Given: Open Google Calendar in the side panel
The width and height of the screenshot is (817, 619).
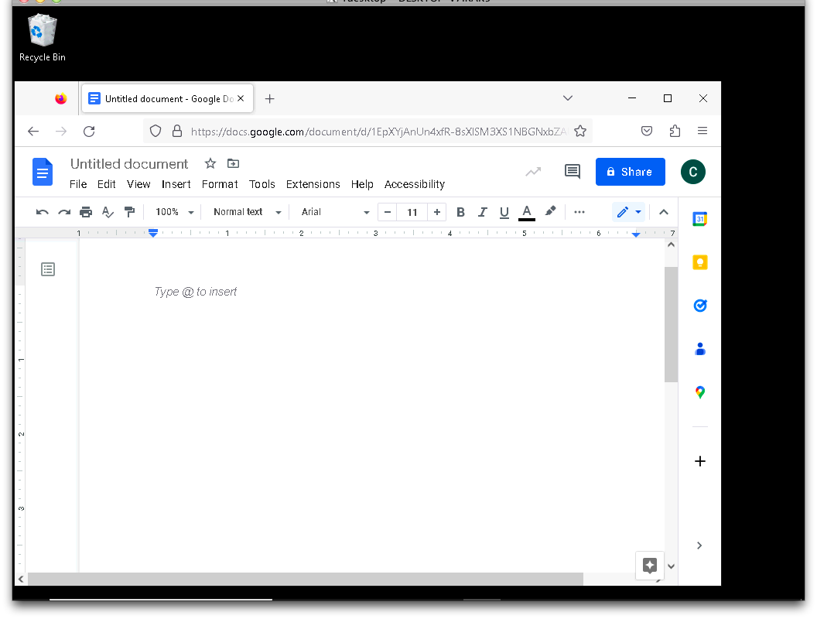Looking at the screenshot, I should click(x=699, y=220).
